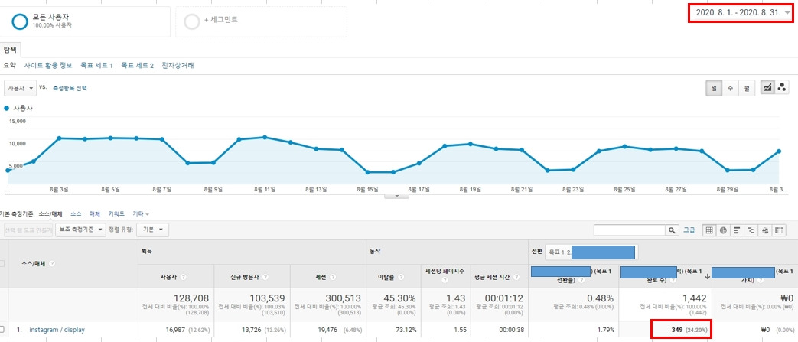
Task: Switch to the 전자상거래 sub-tab
Action: [178, 66]
